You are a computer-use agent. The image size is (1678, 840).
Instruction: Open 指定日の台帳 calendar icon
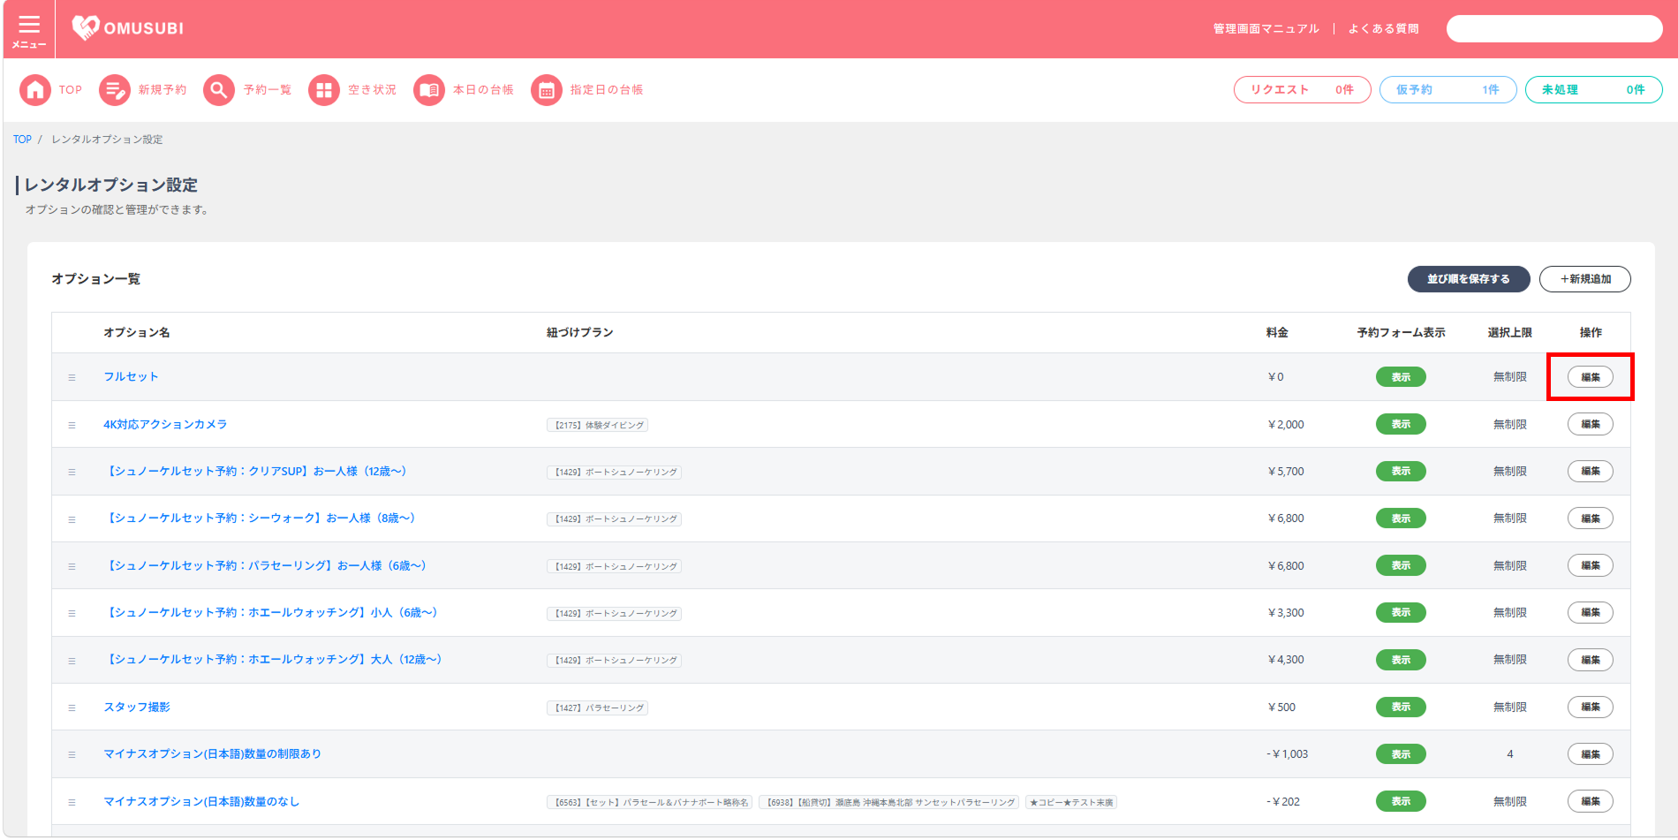547,90
